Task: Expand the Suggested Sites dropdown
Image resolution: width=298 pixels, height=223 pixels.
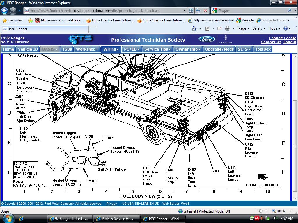Action: pos(288,20)
